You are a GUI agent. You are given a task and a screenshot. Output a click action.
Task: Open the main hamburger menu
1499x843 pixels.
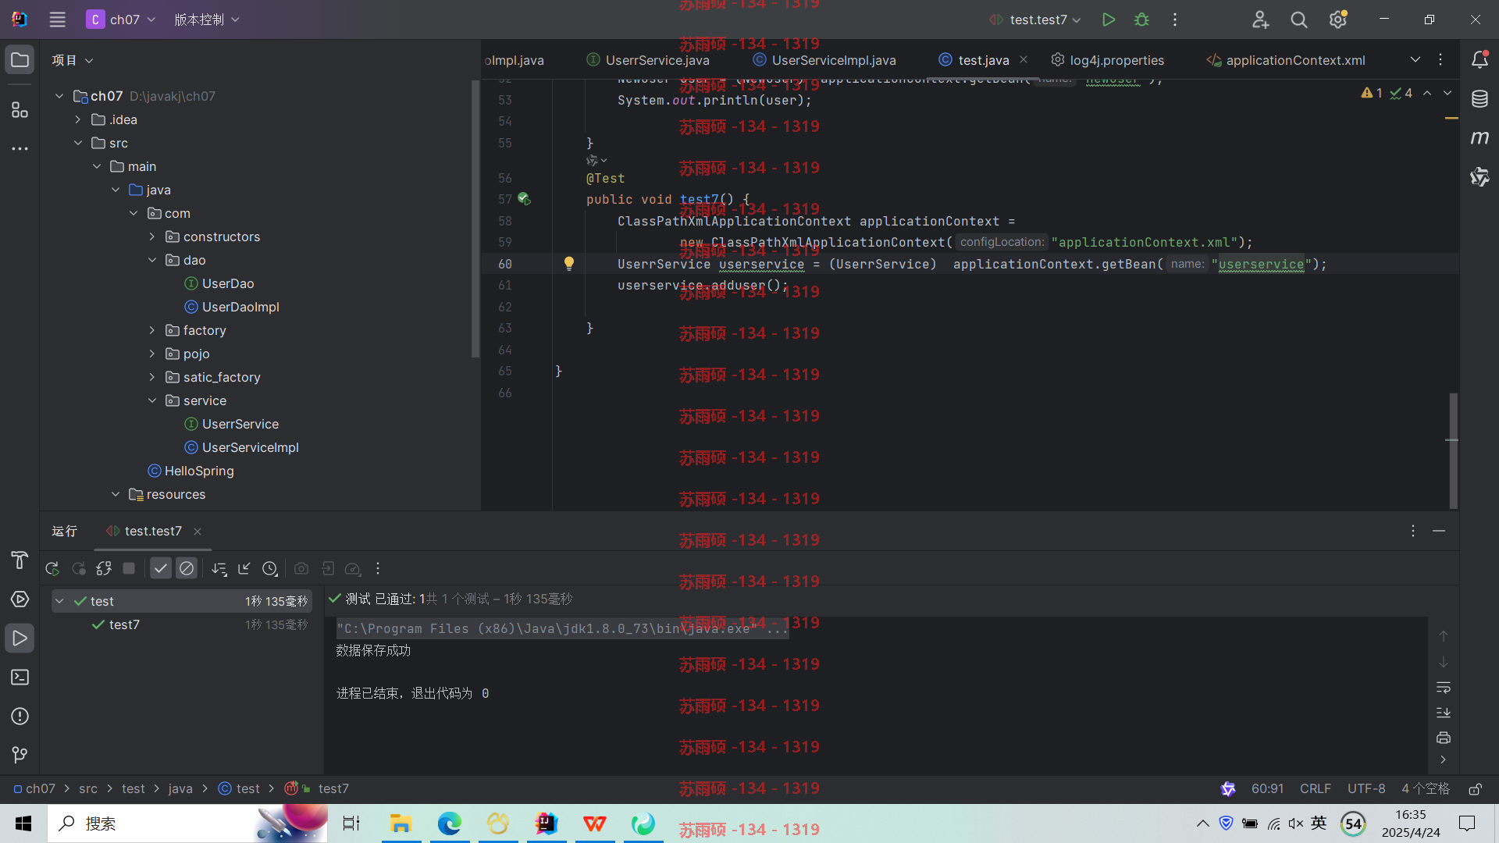[x=58, y=20]
